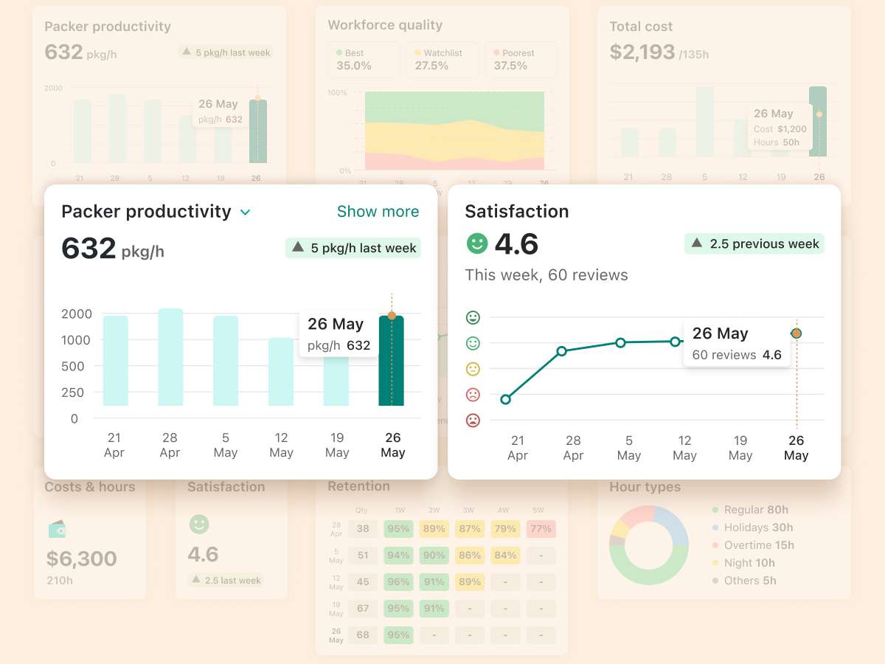This screenshot has height=664, width=885.
Task: Click the faded smiley in small Satisfaction card
Action: coord(199,525)
